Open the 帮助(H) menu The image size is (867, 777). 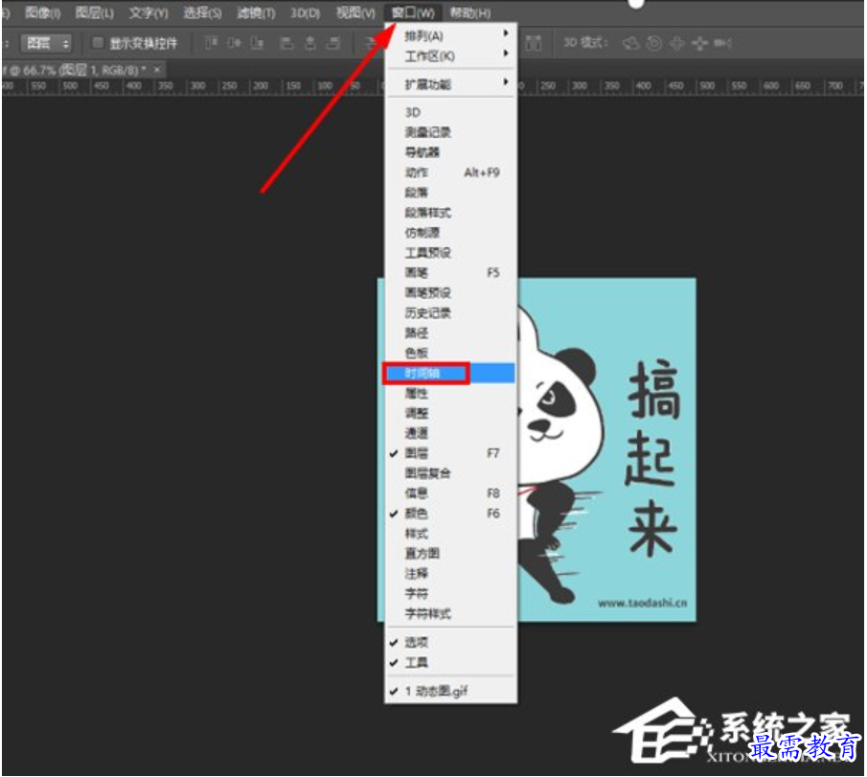(470, 12)
